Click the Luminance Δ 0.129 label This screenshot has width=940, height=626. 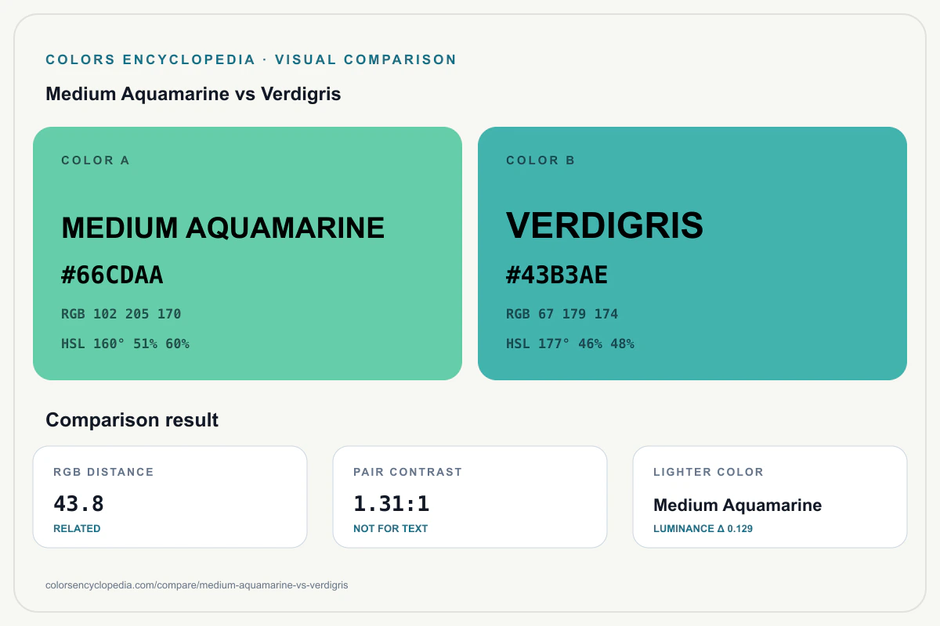pyautogui.click(x=703, y=529)
